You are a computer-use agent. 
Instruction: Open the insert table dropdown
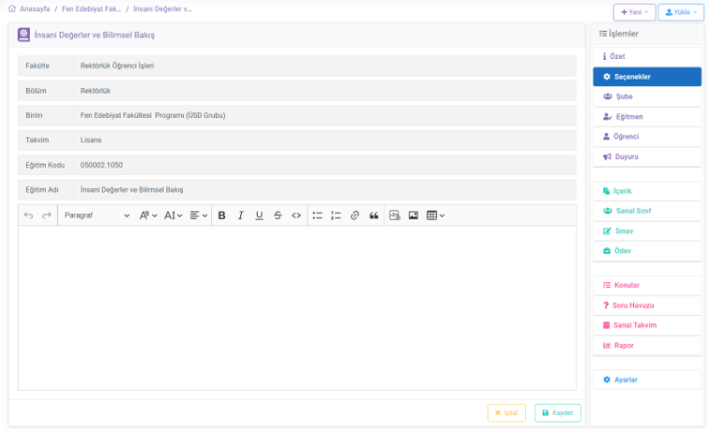[x=435, y=215]
